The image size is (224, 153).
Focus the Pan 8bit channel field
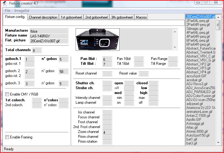tap(107, 59)
